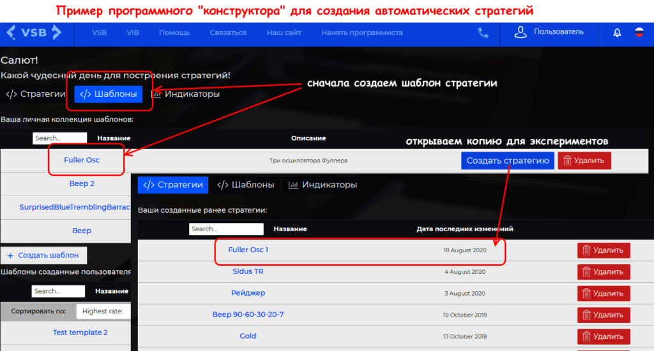Open the notification bell
The height and width of the screenshot is (351, 654).
pos(617,33)
